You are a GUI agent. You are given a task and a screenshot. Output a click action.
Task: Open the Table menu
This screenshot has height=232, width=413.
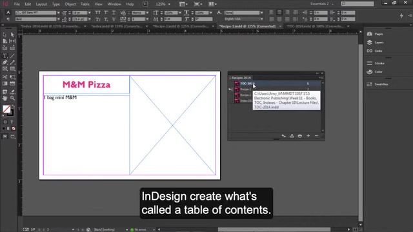(85, 5)
